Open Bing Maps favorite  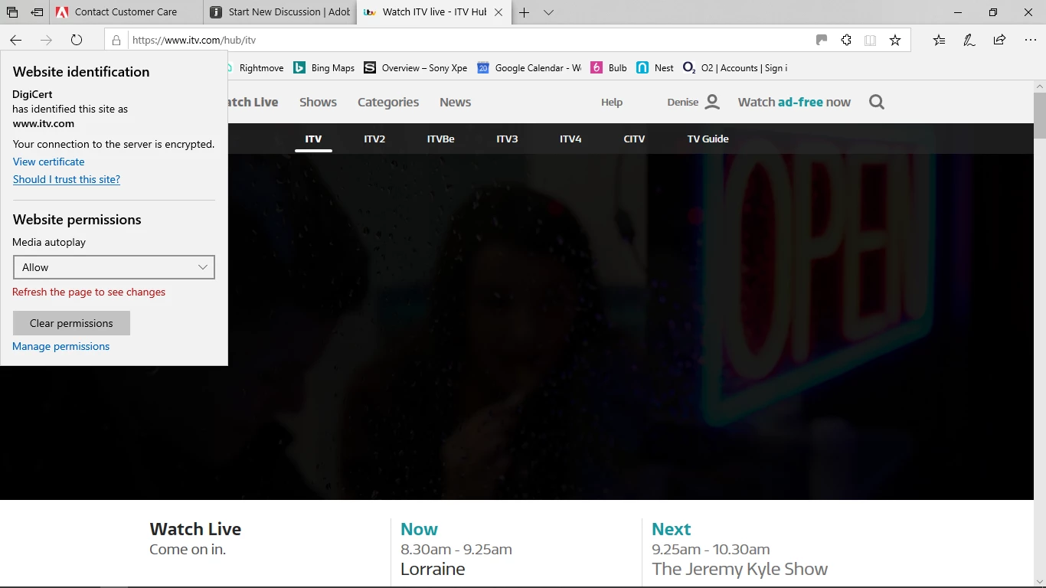coord(325,68)
